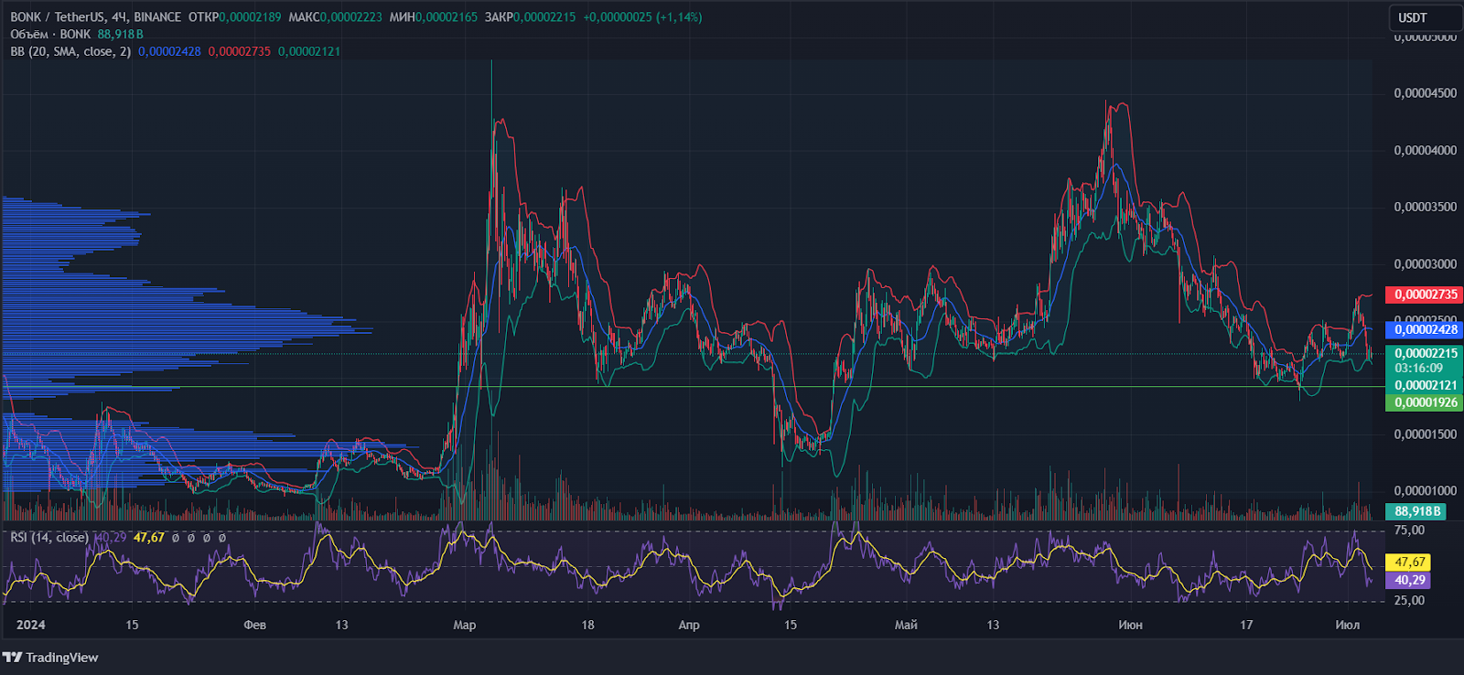Click the 03:16:09 candle countdown timer

pos(1418,369)
